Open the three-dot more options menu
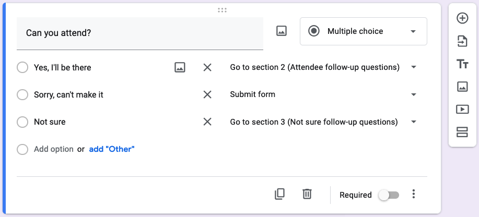 pos(414,194)
